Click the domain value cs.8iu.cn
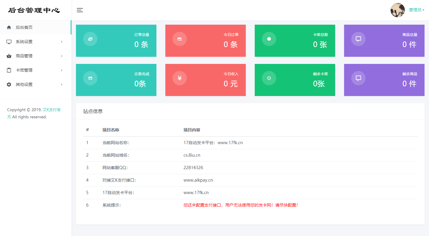This screenshot has width=429, height=236. (192, 155)
